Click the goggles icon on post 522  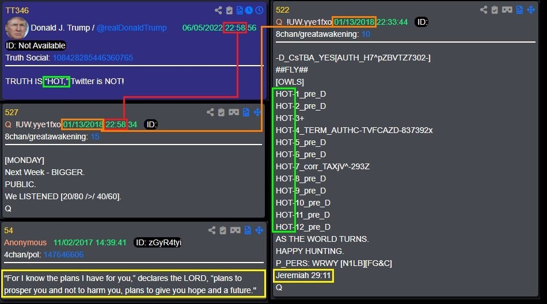(507, 10)
